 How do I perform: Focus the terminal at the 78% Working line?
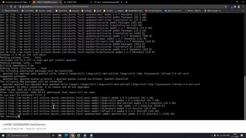[10, 117]
